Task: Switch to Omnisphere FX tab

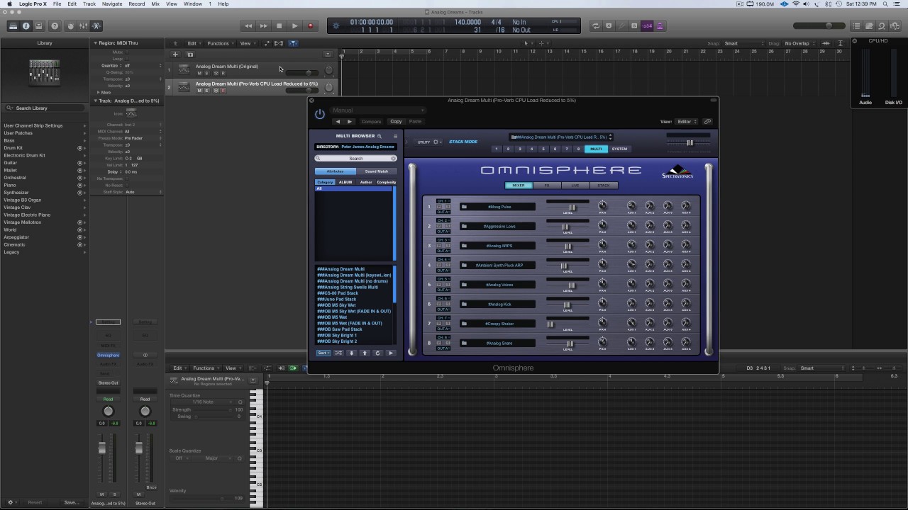Action: coord(547,186)
